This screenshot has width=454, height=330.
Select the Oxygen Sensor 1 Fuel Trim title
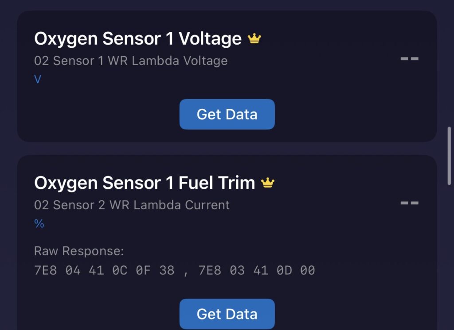point(144,183)
